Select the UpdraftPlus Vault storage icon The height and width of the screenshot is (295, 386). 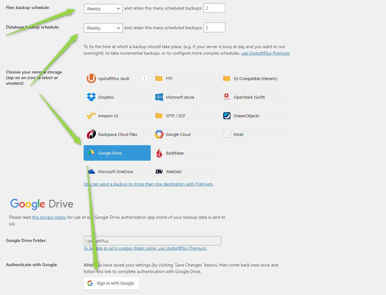click(x=91, y=78)
